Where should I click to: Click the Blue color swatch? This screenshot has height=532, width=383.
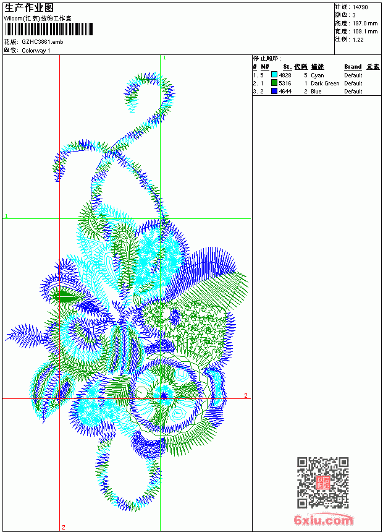(x=274, y=91)
